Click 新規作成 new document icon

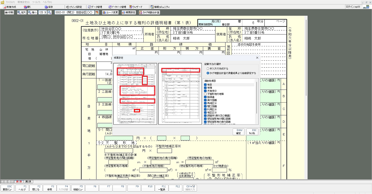10,7
